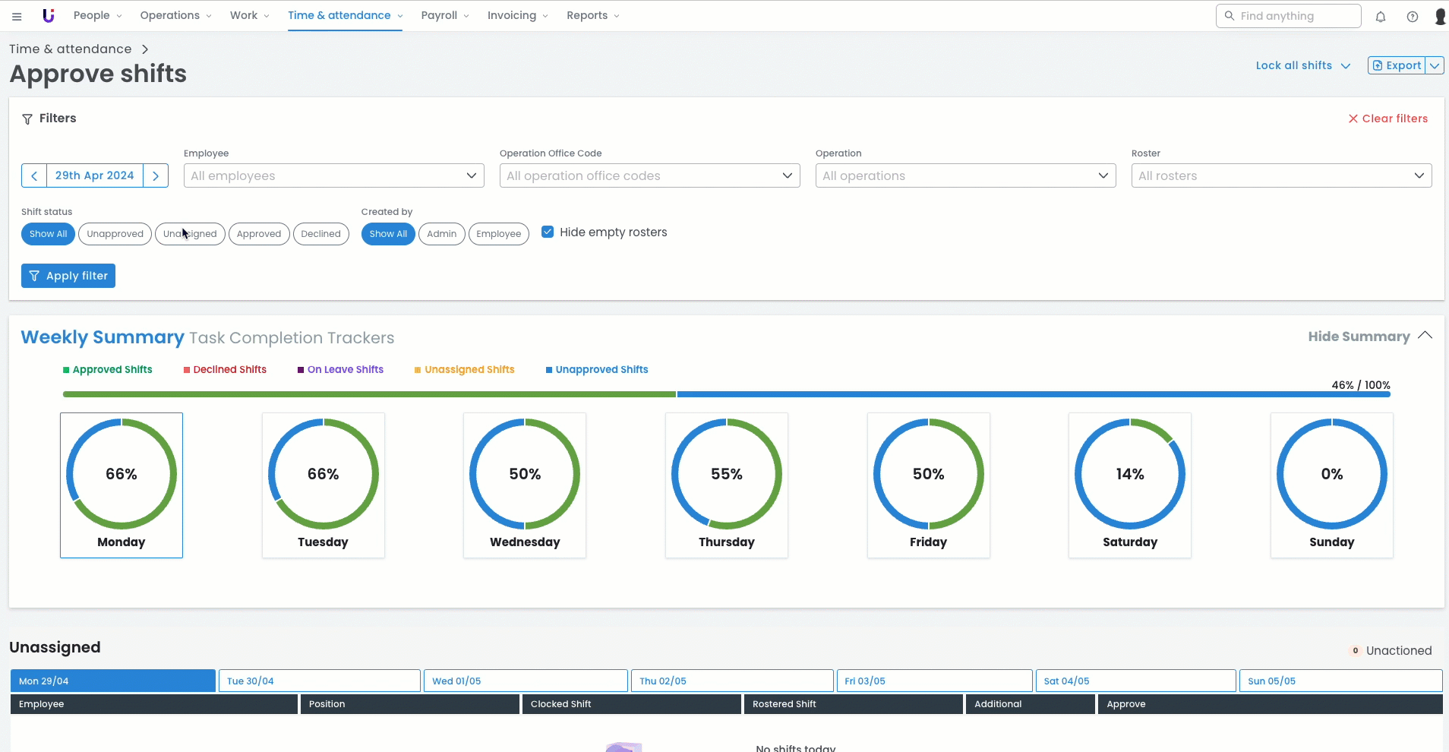Image resolution: width=1449 pixels, height=752 pixels.
Task: Expand the All rosters dropdown
Action: point(1281,175)
